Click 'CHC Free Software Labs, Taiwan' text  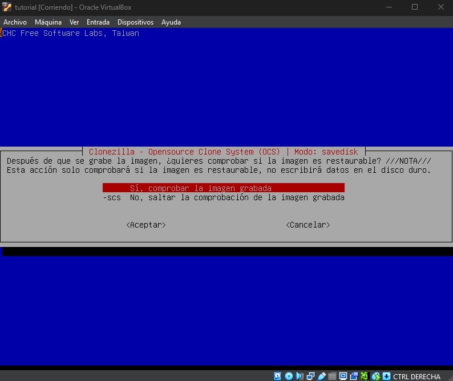71,33
